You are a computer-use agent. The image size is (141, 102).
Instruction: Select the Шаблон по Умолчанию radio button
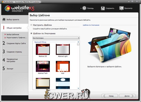pos(31,33)
